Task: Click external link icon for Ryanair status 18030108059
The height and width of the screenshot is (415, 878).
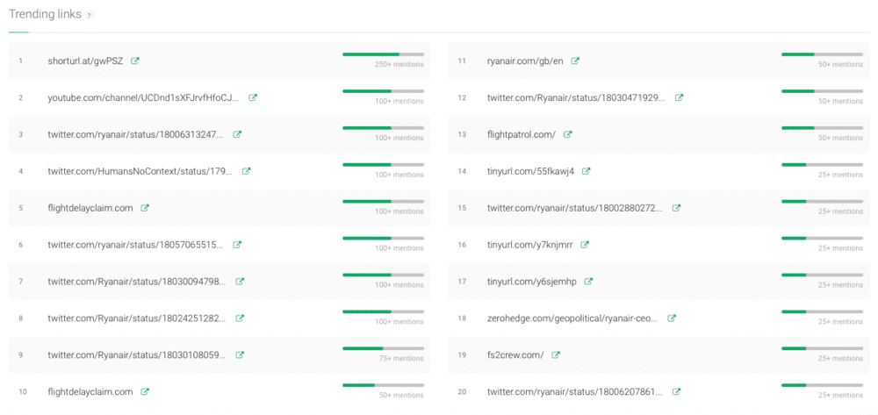Action: (x=240, y=354)
